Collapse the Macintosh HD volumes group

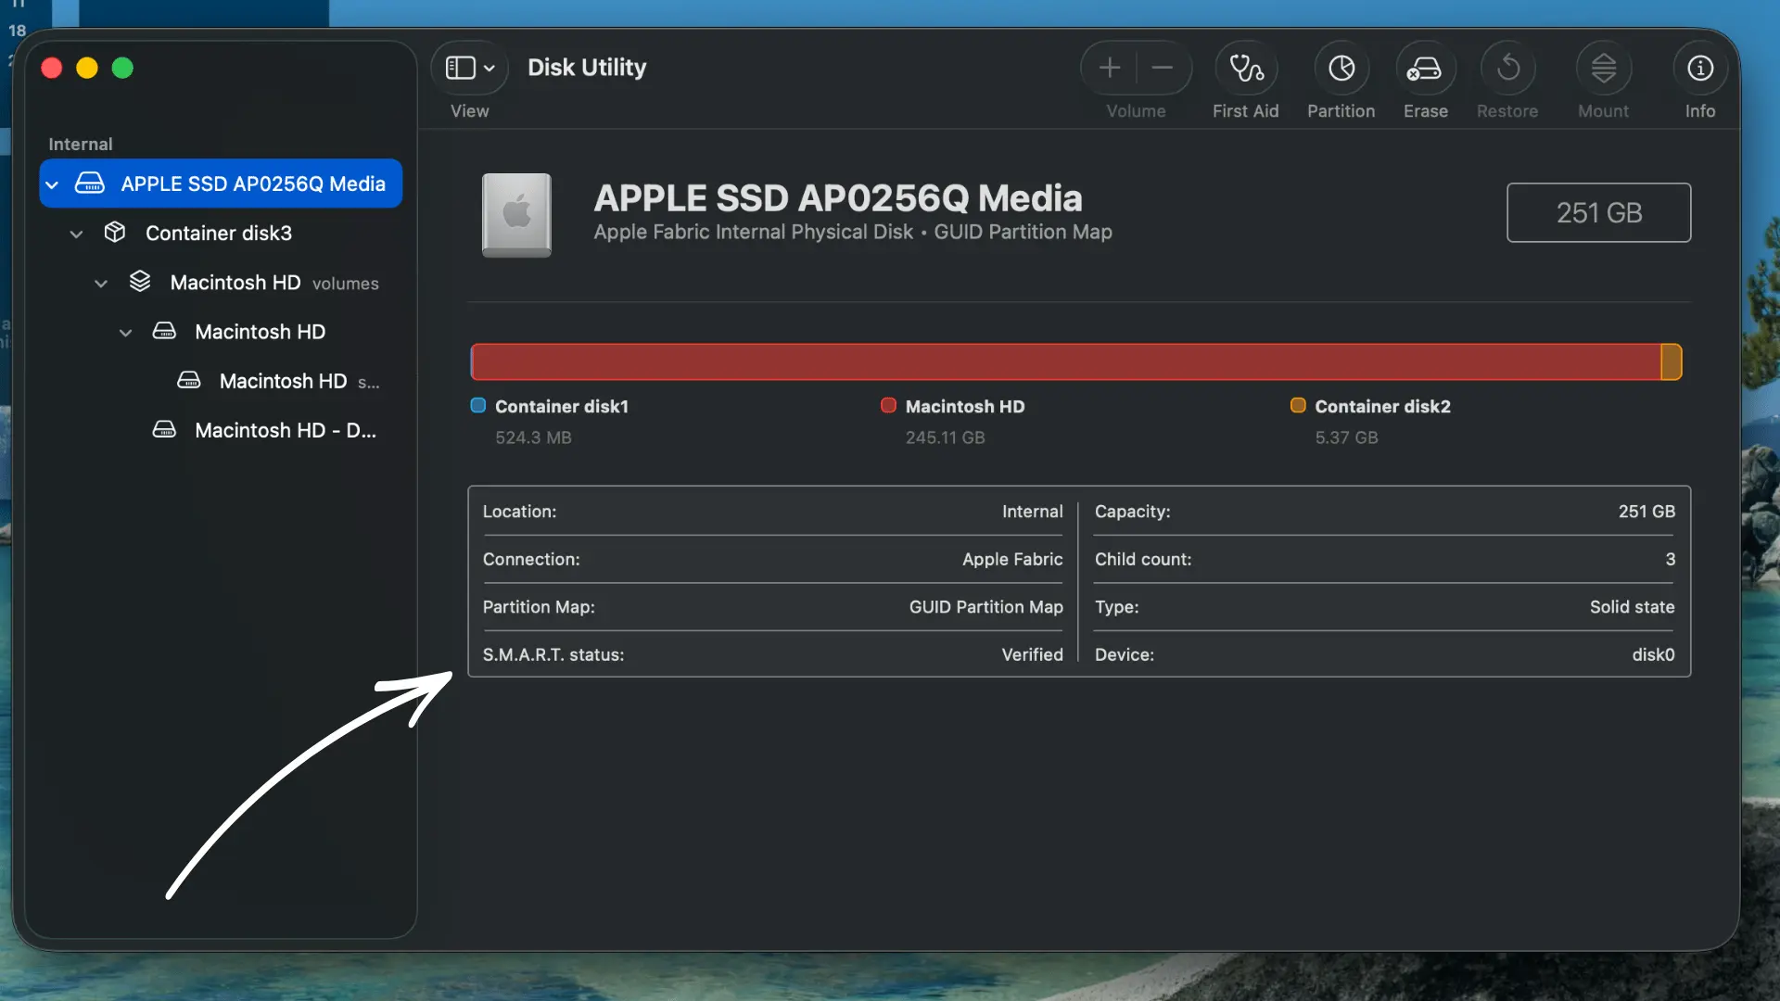click(101, 283)
